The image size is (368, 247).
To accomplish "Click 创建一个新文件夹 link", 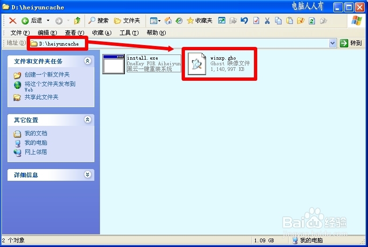I will point(47,75).
